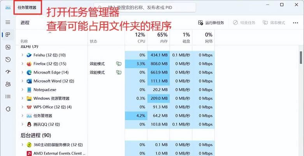
Task: Expand the Feishu process group
Action: coord(22,55)
